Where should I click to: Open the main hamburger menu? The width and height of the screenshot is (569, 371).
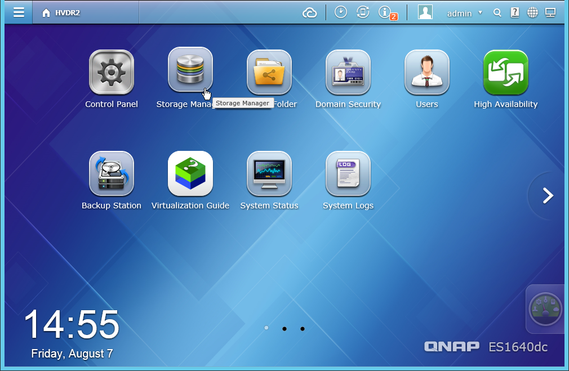[x=19, y=12]
